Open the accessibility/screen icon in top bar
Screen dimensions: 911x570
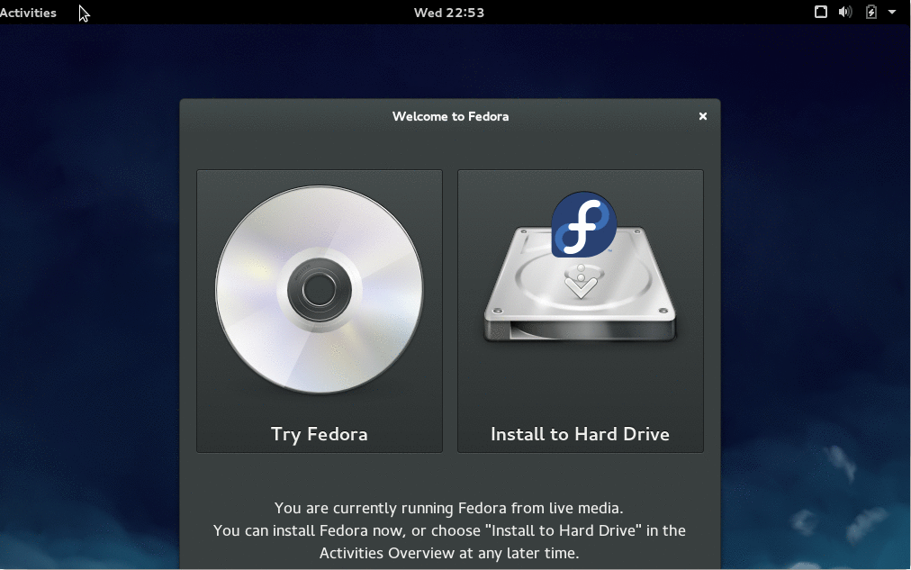[820, 12]
